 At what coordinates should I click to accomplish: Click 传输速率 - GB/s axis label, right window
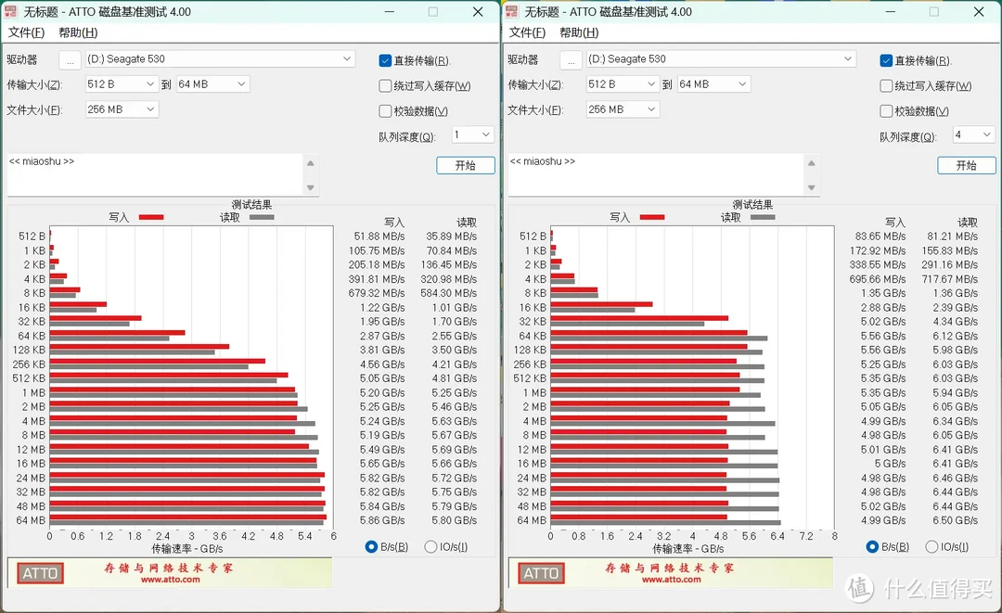[x=688, y=548]
